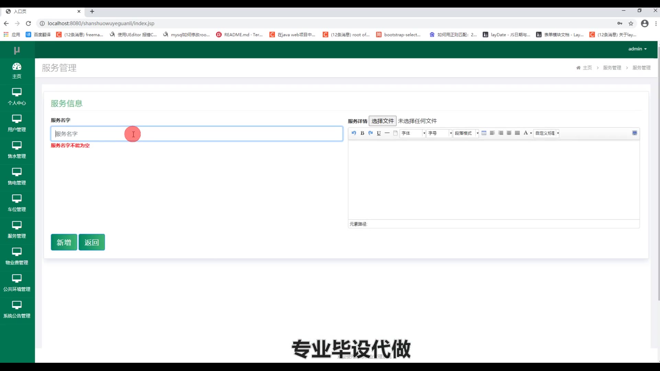Close the 入口页 browser tab
Image resolution: width=660 pixels, height=371 pixels.
(79, 11)
